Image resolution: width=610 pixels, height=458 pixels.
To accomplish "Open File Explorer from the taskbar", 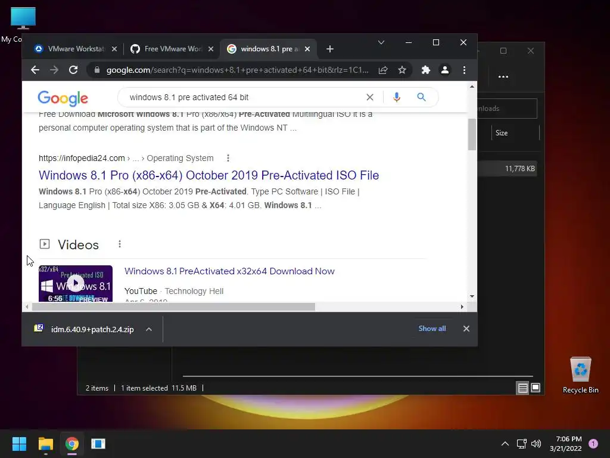I will pos(45,444).
